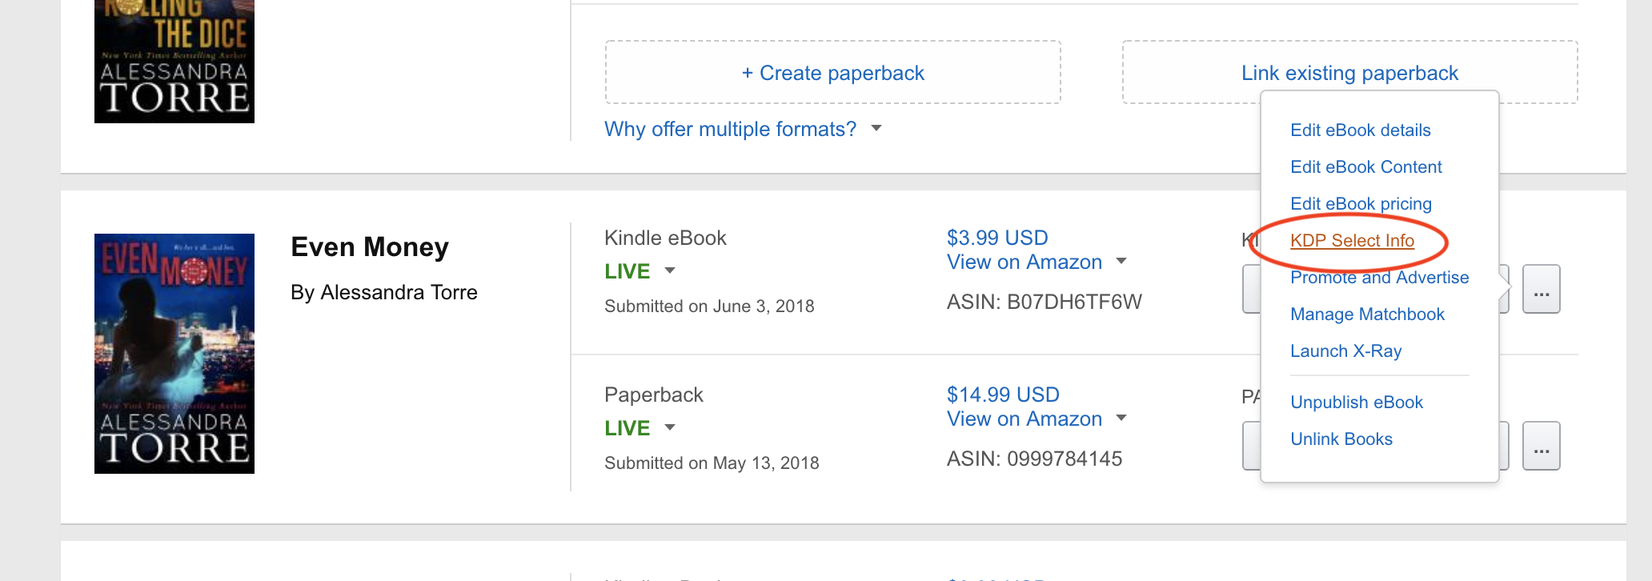Choose Edit eBook pricing from menu
The height and width of the screenshot is (581, 1652).
(1361, 204)
